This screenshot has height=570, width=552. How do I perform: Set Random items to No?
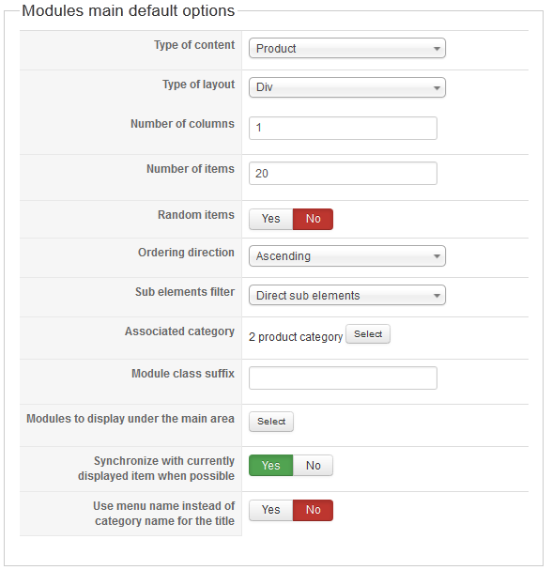tap(313, 219)
